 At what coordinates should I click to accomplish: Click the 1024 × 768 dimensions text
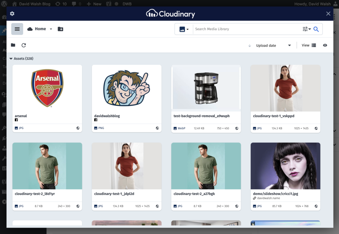click(x=302, y=206)
